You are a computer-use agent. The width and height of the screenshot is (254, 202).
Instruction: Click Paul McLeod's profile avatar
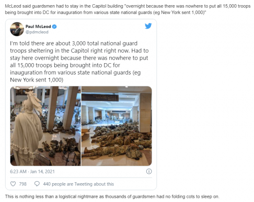click(17, 29)
